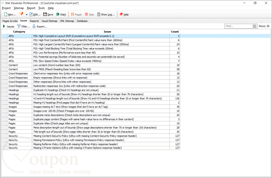
Task: Open the Sitemap menu
Action: [x=19, y=8]
